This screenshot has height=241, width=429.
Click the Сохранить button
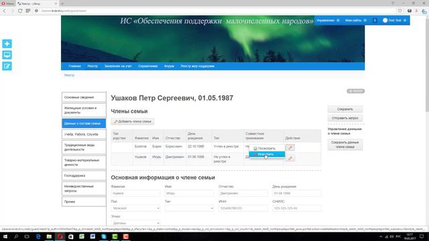pos(345,109)
